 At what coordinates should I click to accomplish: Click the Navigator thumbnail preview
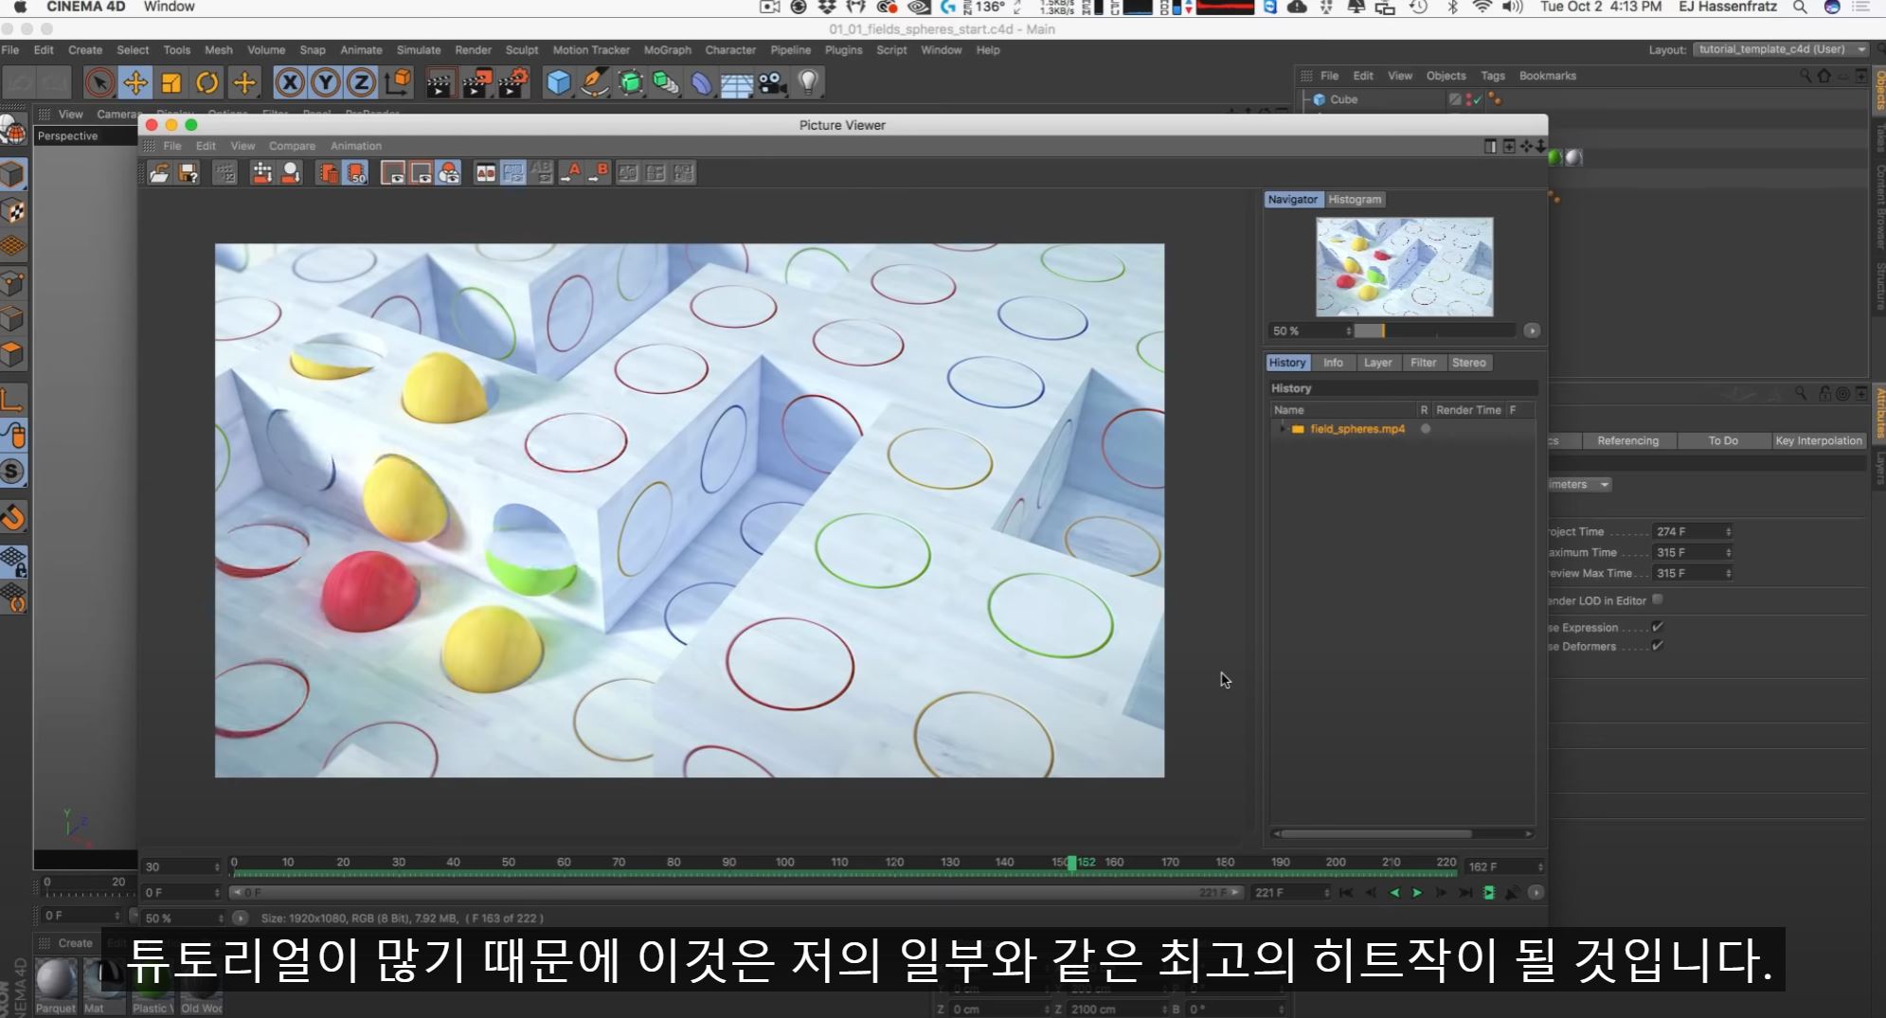[1404, 267]
